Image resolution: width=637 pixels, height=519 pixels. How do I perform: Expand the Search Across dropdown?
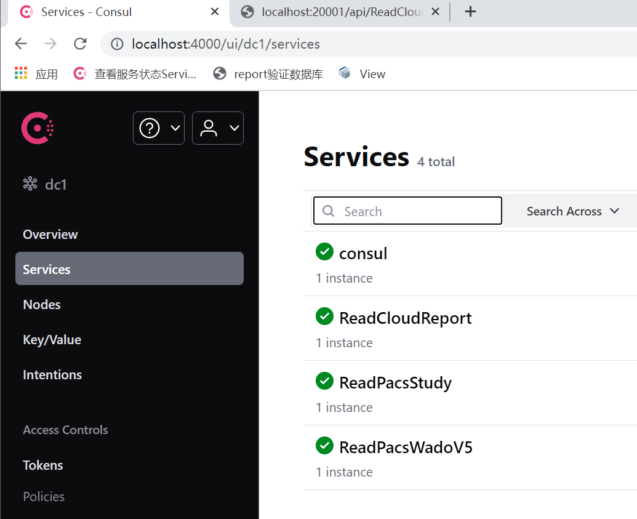tap(573, 211)
